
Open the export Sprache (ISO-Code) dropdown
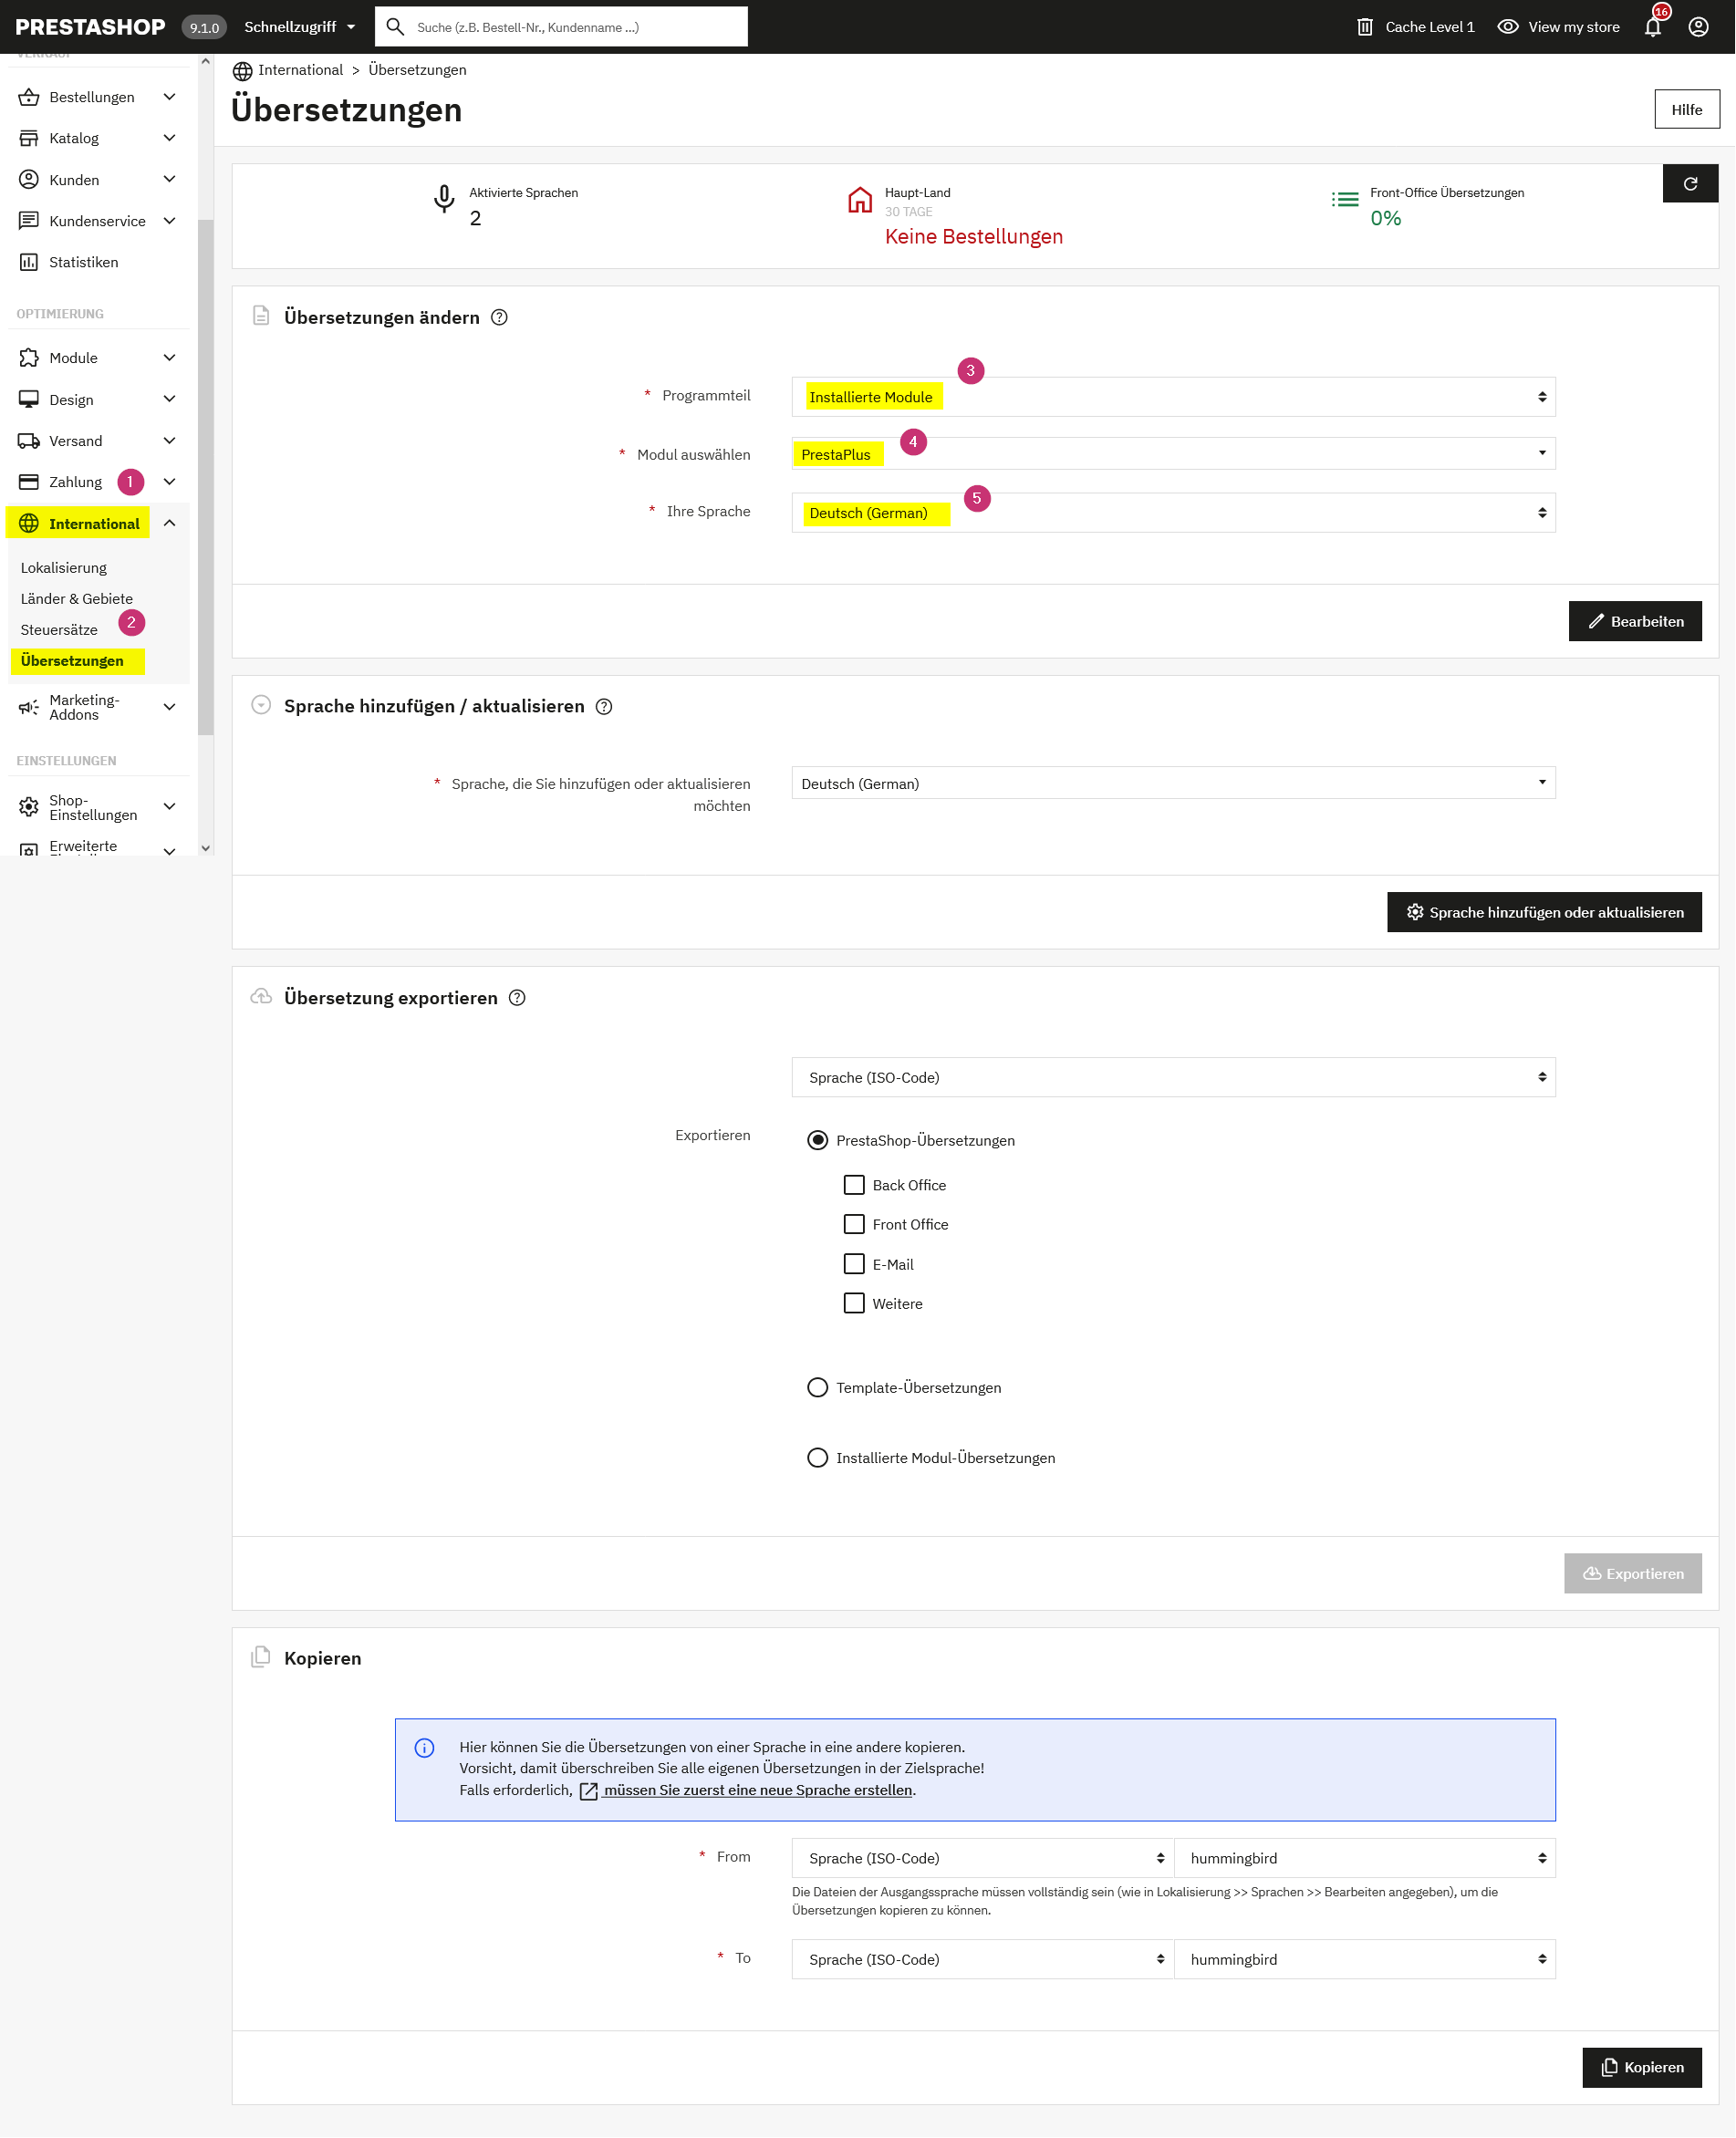click(x=1173, y=1078)
